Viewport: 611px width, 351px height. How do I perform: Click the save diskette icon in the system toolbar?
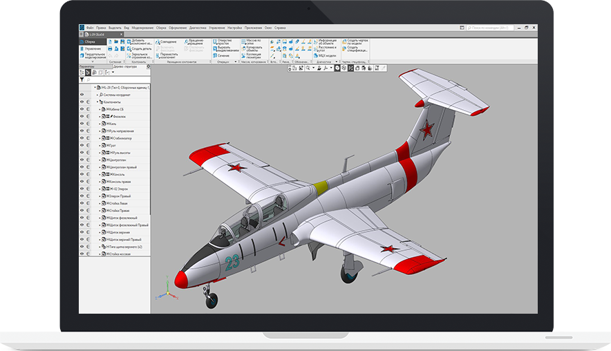[122, 41]
